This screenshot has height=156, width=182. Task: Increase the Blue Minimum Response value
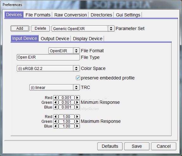click(x=77, y=107)
